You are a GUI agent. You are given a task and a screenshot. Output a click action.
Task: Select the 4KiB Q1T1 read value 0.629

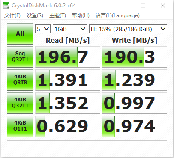68,126
